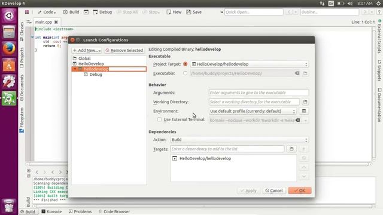Open dependency Action dropdown

click(x=239, y=140)
